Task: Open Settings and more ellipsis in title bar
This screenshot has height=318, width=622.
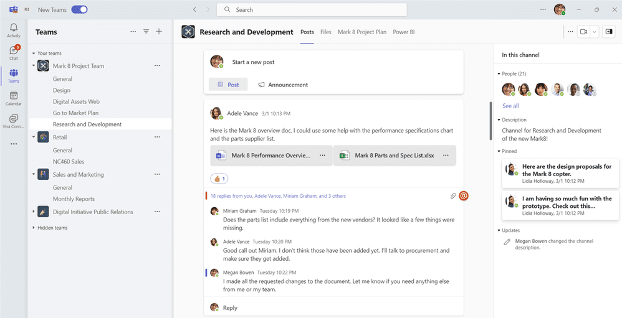Action: (x=543, y=9)
